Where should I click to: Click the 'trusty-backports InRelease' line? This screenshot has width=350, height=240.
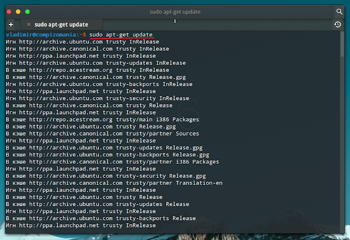point(99,84)
